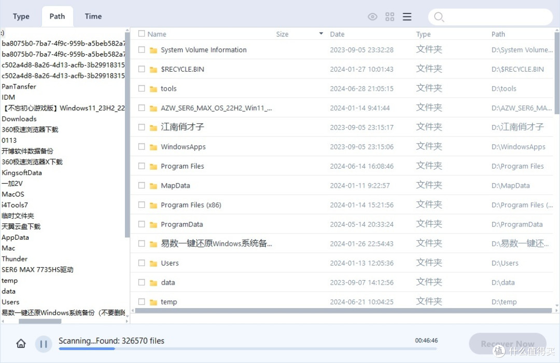The width and height of the screenshot is (560, 363).
Task: Click date 2024-06-28 21:05:15
Action: pyautogui.click(x=361, y=89)
